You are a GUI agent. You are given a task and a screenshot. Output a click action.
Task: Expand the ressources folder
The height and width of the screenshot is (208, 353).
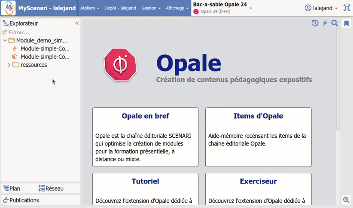point(9,65)
